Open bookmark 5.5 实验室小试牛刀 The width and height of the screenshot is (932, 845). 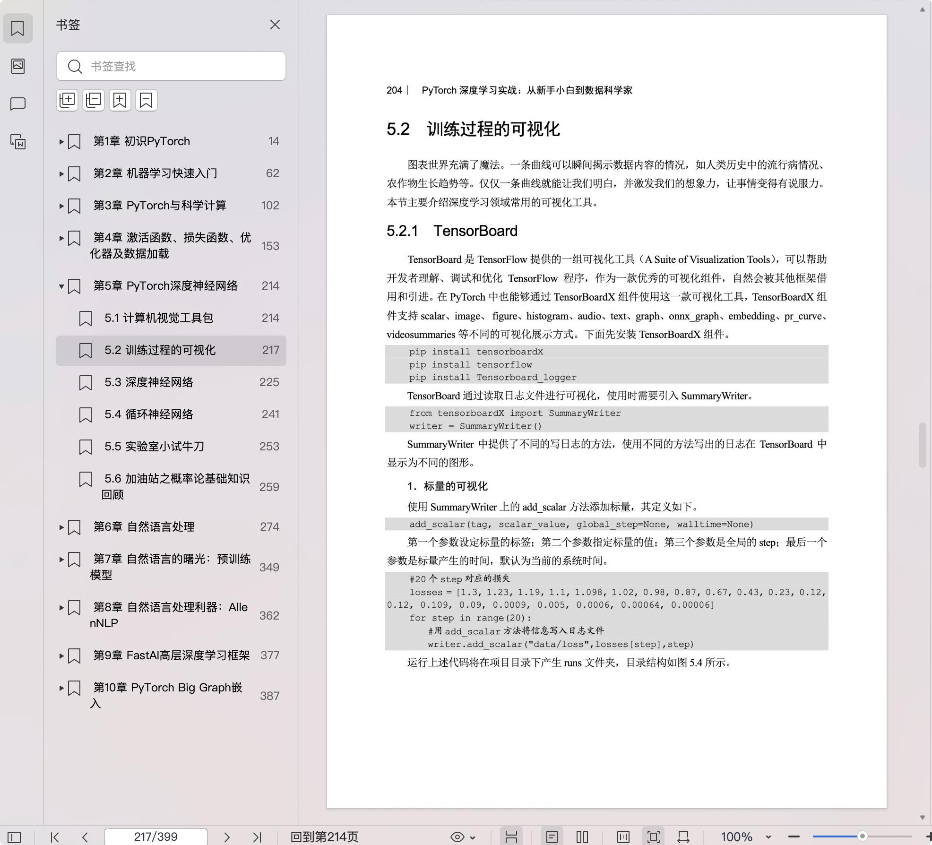pyautogui.click(x=171, y=447)
